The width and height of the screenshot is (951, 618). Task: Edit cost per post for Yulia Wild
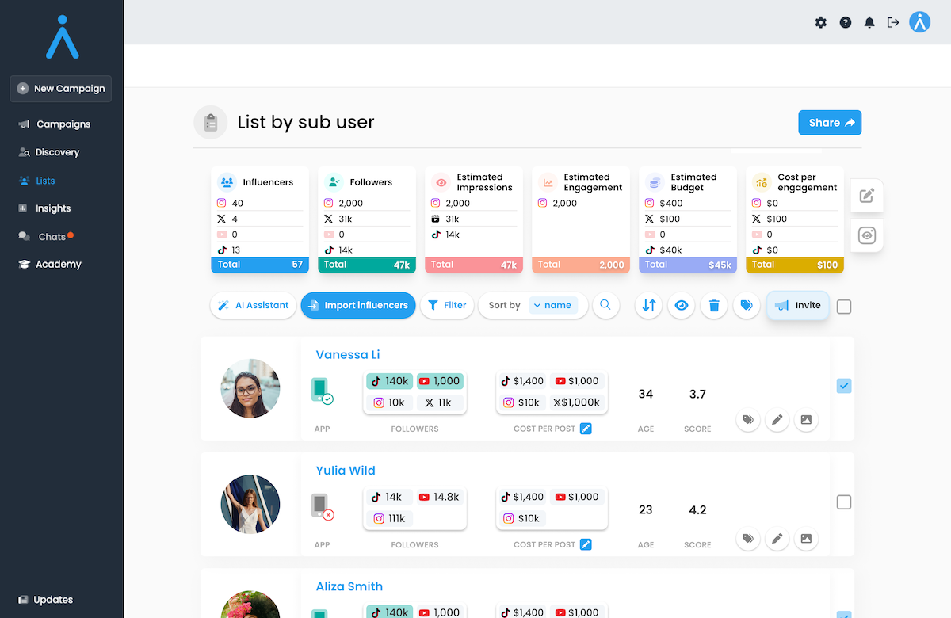586,544
